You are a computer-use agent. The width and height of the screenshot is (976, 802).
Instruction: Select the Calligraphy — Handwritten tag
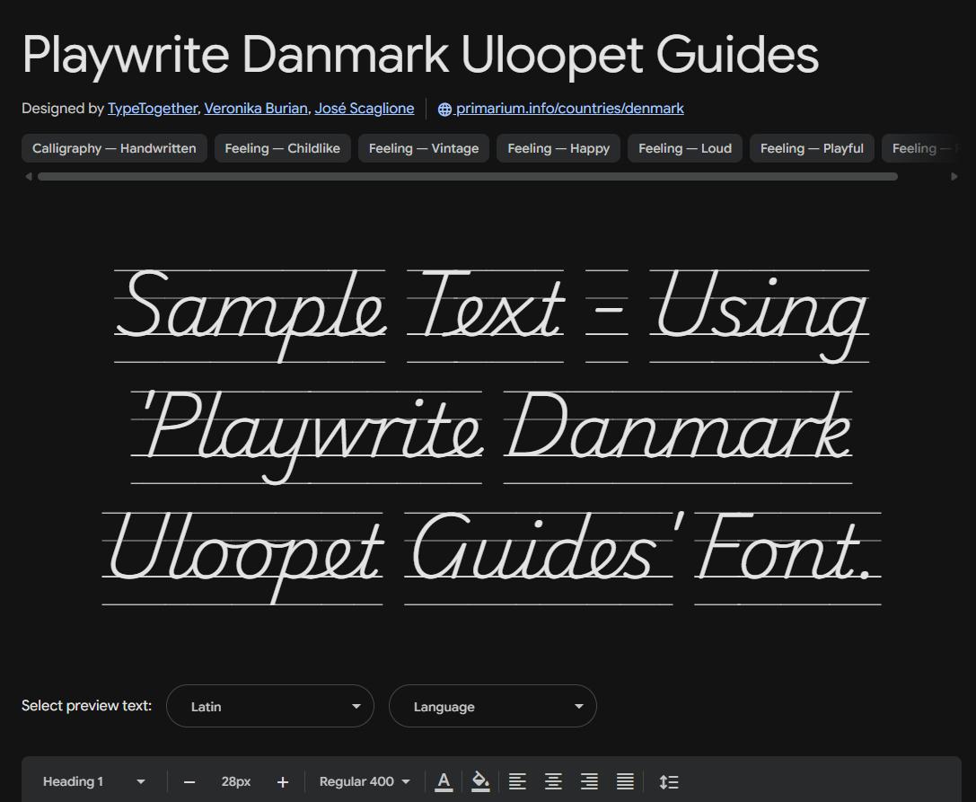tap(115, 148)
